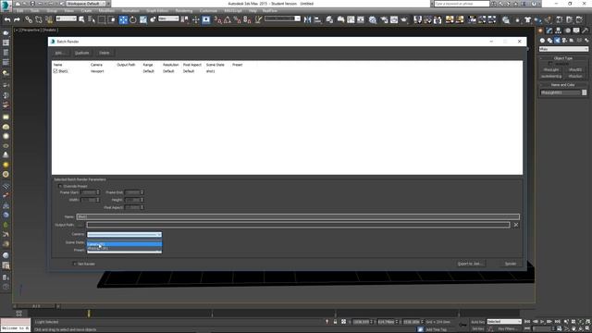
Task: Toggle the shot1 checkbox in batch list
Action: [55, 71]
